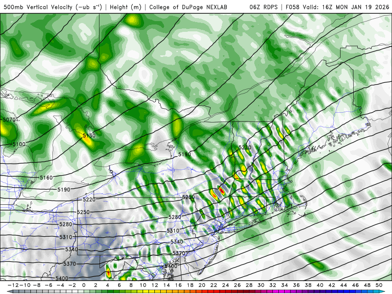Click the 42 value on the color scale
This screenshot has width=392, height=294.
coord(332,285)
